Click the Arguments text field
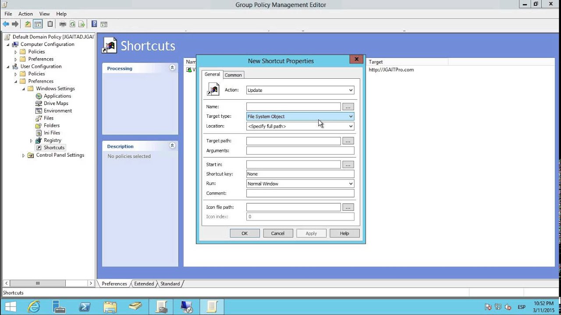561x315 pixels. (300, 150)
